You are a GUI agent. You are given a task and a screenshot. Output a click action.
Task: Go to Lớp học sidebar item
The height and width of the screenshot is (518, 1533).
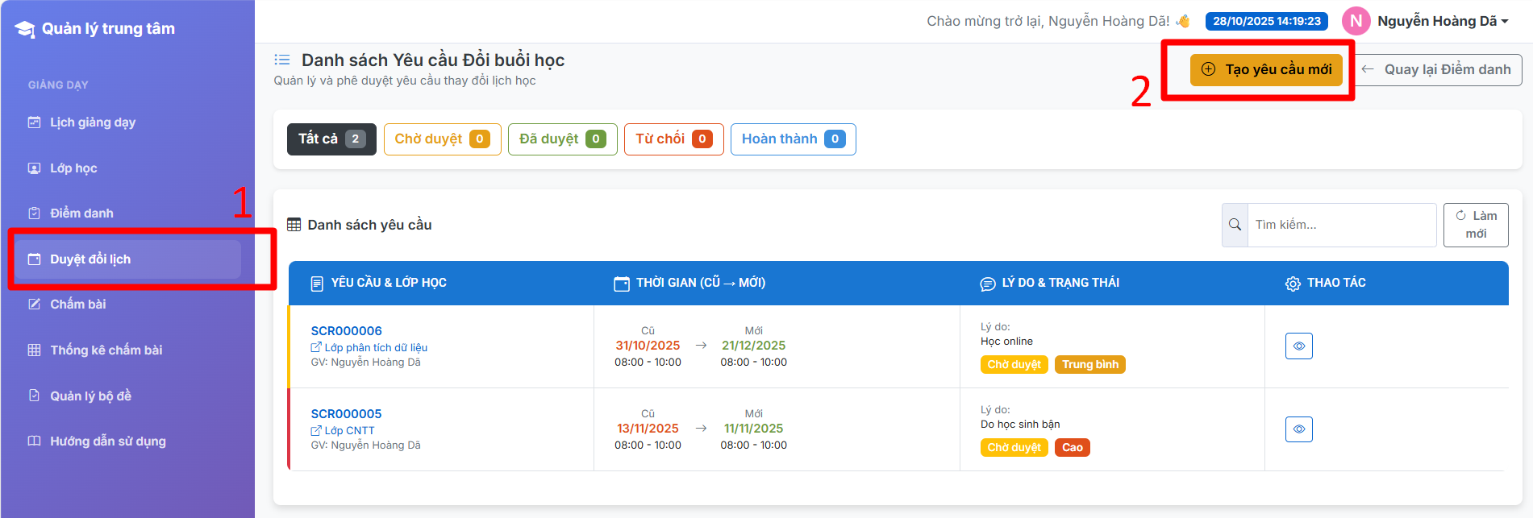tap(73, 168)
